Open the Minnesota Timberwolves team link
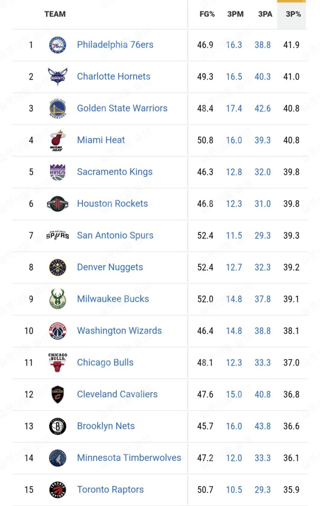This screenshot has width=320, height=506. 129,458
